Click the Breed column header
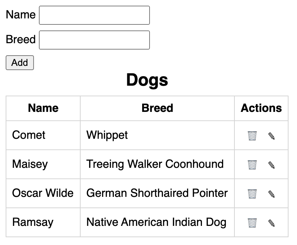 pyautogui.click(x=157, y=108)
